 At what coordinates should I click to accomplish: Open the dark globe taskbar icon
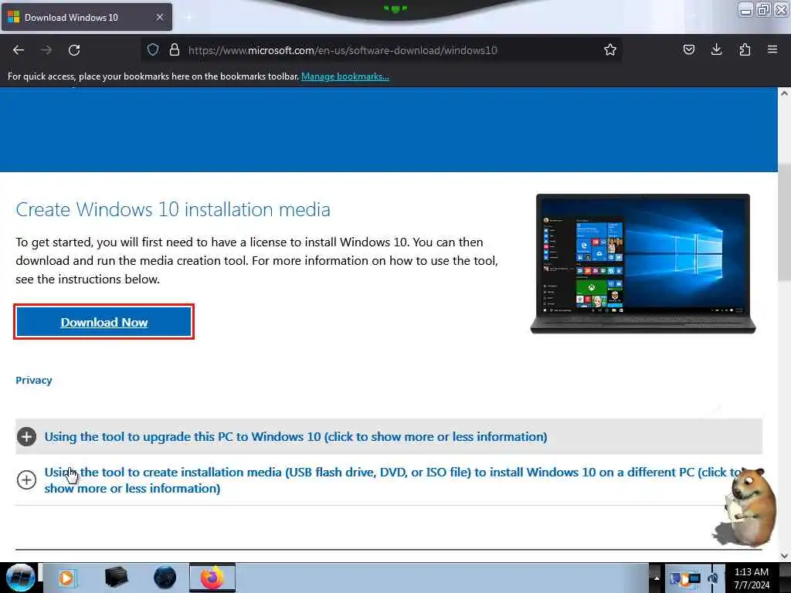165,578
